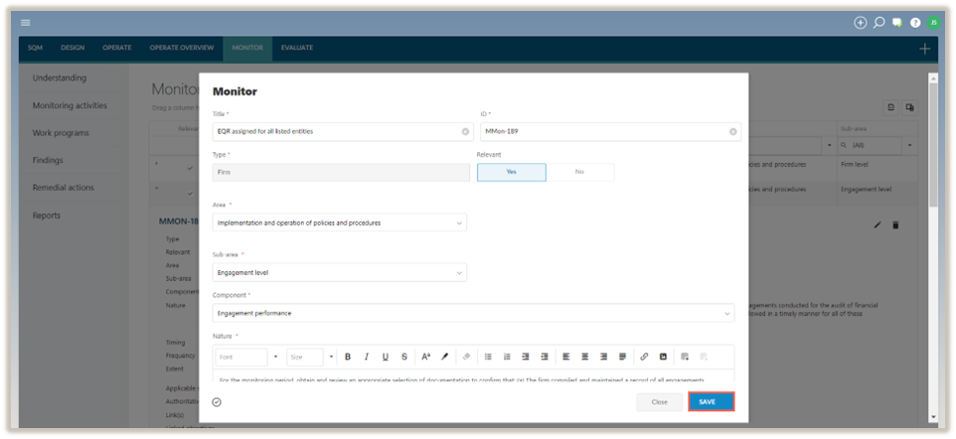The width and height of the screenshot is (956, 439).
Task: Apply italic formatting in Nature editor
Action: coord(367,357)
